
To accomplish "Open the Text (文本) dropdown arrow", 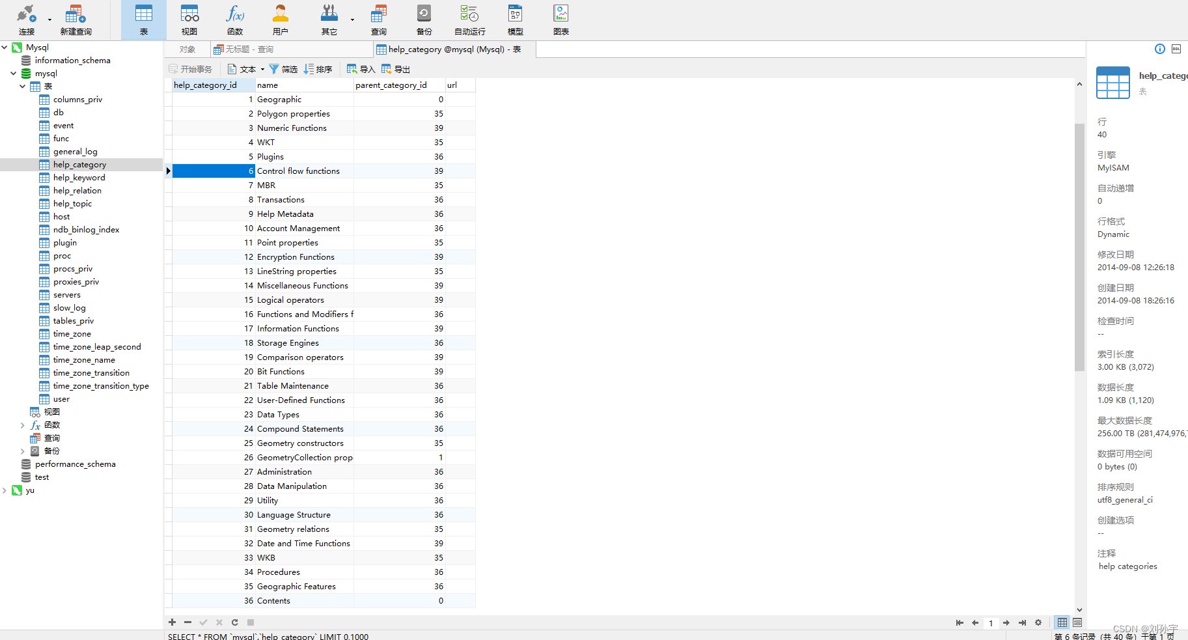I will click(x=262, y=69).
